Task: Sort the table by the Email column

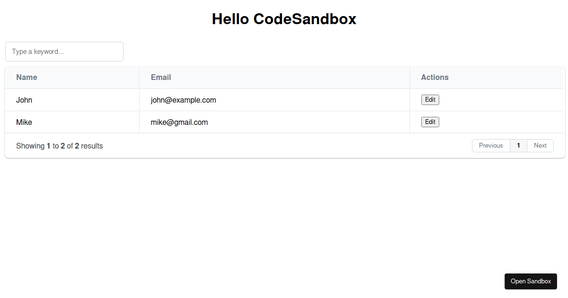Action: (161, 77)
